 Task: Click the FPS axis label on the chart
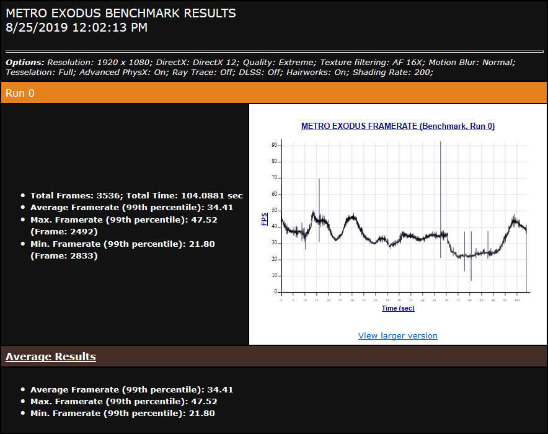pos(265,219)
